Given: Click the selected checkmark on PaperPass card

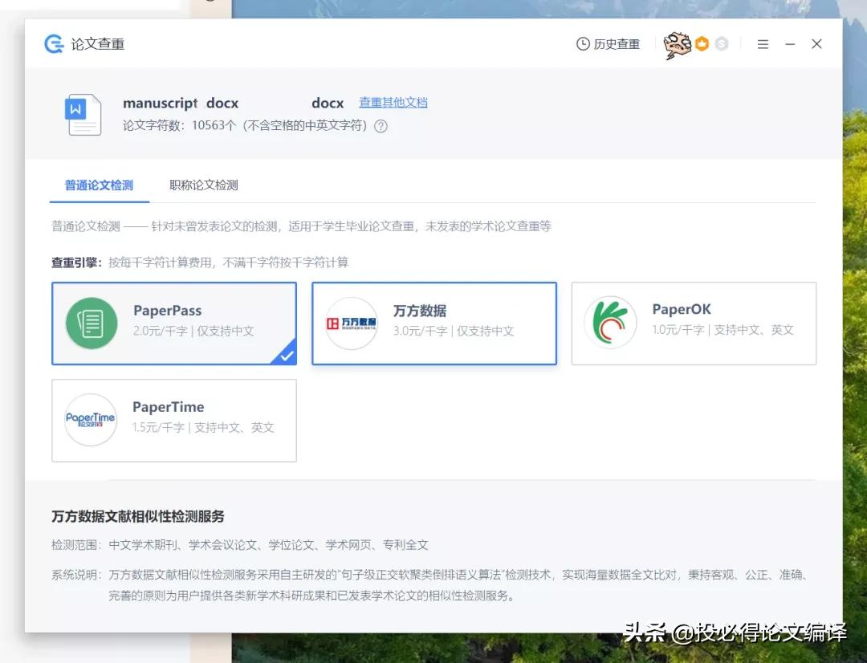Looking at the screenshot, I should coord(287,356).
